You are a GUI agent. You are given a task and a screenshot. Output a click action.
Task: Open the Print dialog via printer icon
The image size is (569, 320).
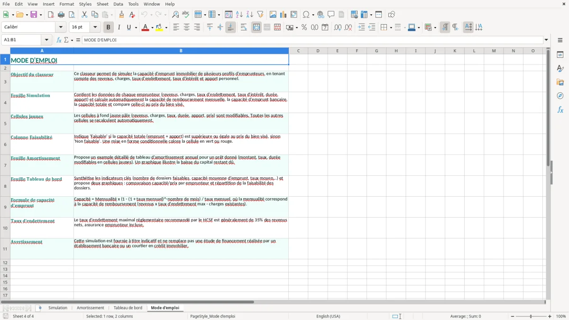tap(61, 15)
